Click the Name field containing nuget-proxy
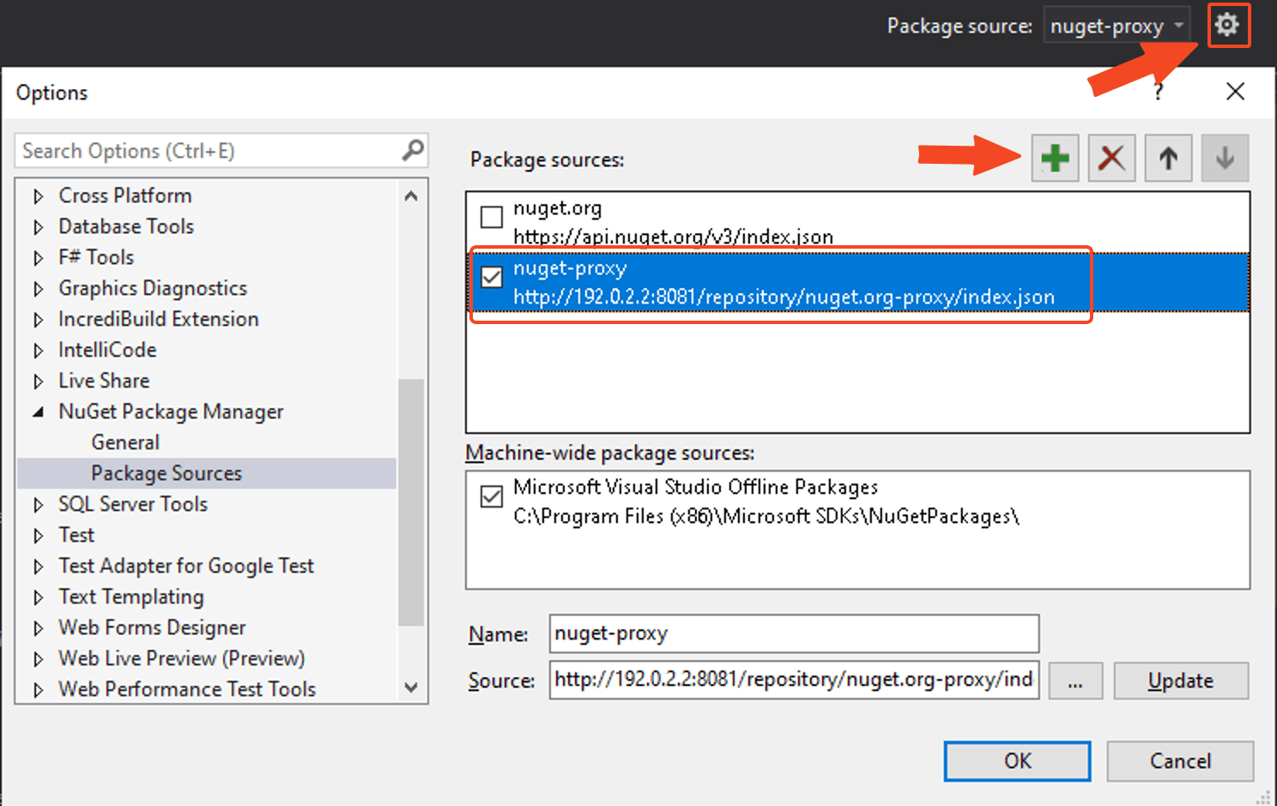 click(x=794, y=634)
